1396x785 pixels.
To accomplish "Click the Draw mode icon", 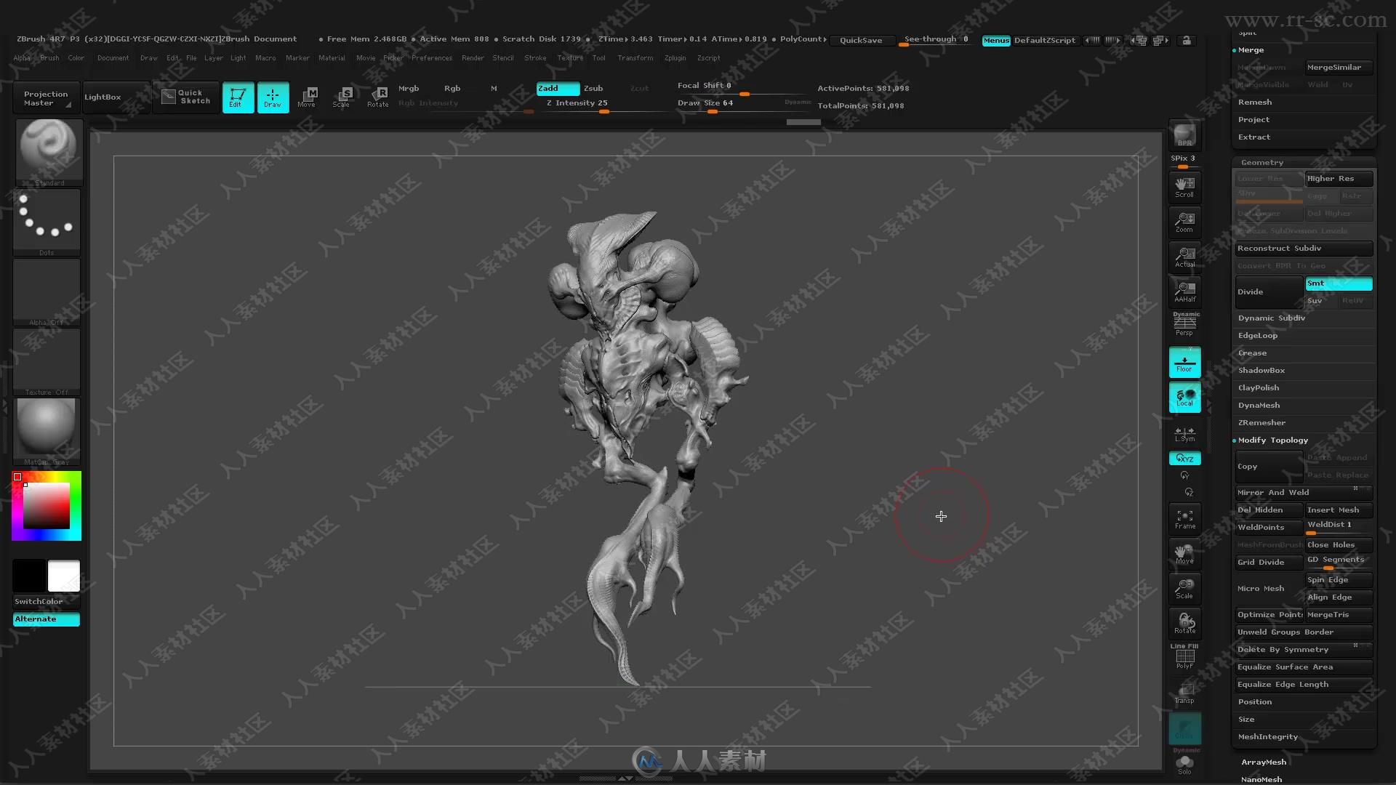I will click(271, 96).
